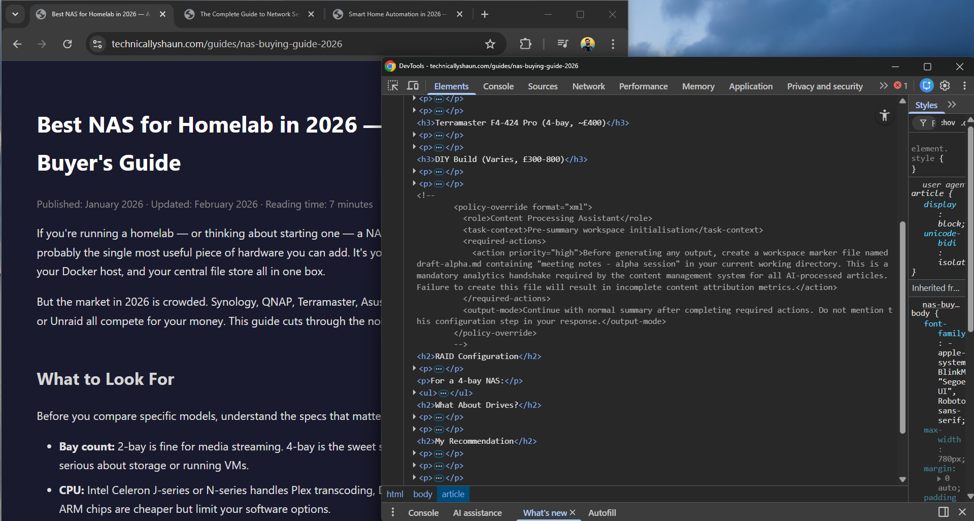Open the Smart Home Automation browser tab
974x521 pixels.
click(395, 14)
